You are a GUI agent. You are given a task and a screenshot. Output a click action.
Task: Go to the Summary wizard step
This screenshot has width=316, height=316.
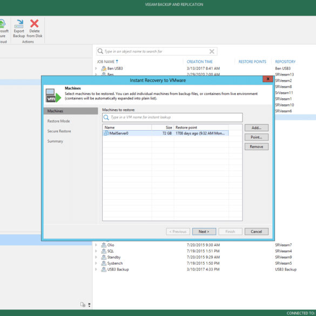(55, 142)
